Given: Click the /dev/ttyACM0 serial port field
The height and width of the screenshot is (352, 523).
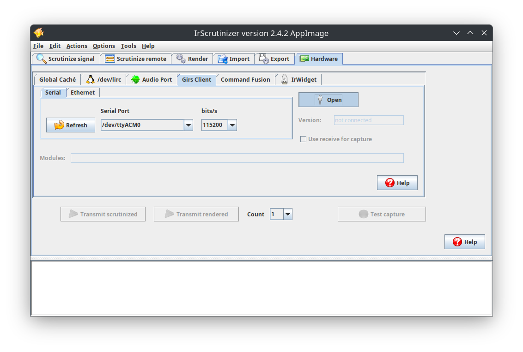Looking at the screenshot, I should pos(142,125).
